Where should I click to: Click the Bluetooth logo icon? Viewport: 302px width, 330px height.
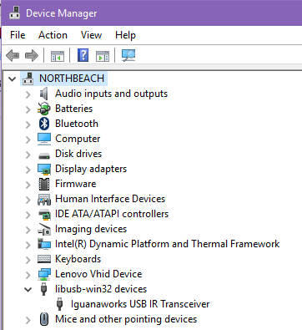(x=44, y=124)
